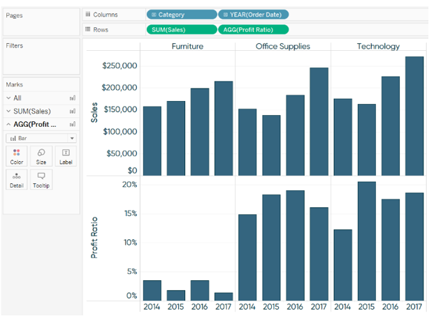Image resolution: width=436 pixels, height=320 pixels.
Task: Expand the All marks section
Action: [x=8, y=98]
